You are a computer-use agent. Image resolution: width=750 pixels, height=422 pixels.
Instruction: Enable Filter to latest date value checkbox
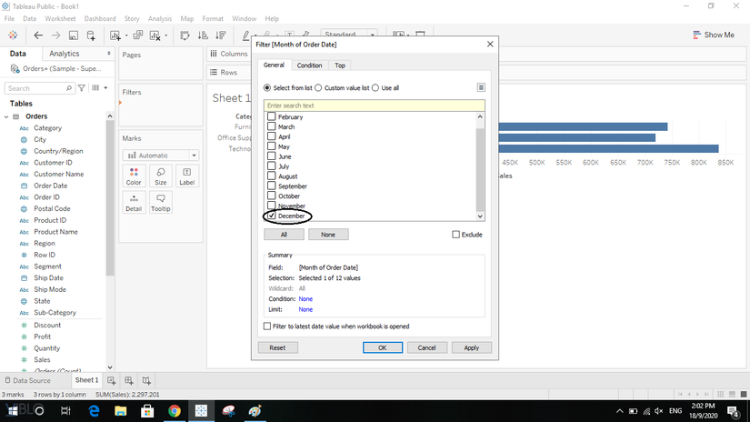tap(267, 327)
